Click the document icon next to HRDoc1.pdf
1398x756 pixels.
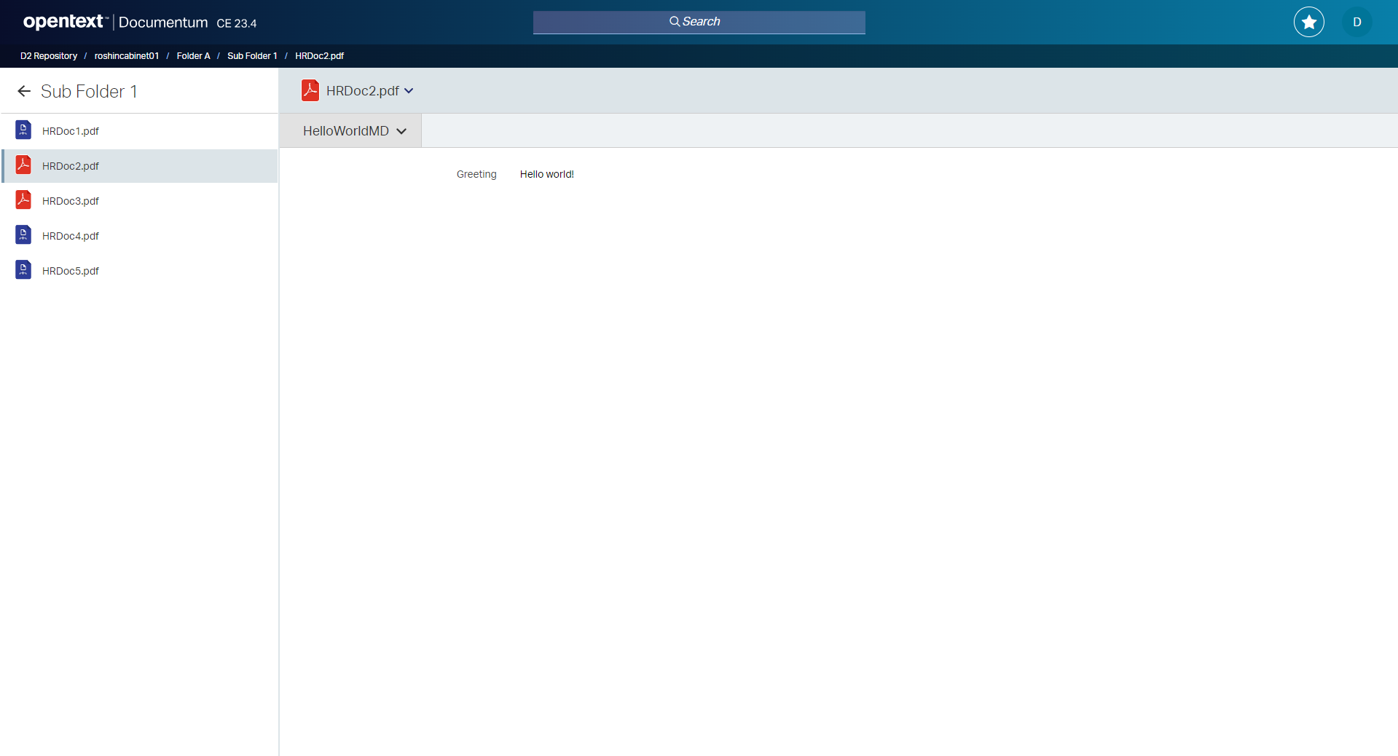(x=23, y=130)
